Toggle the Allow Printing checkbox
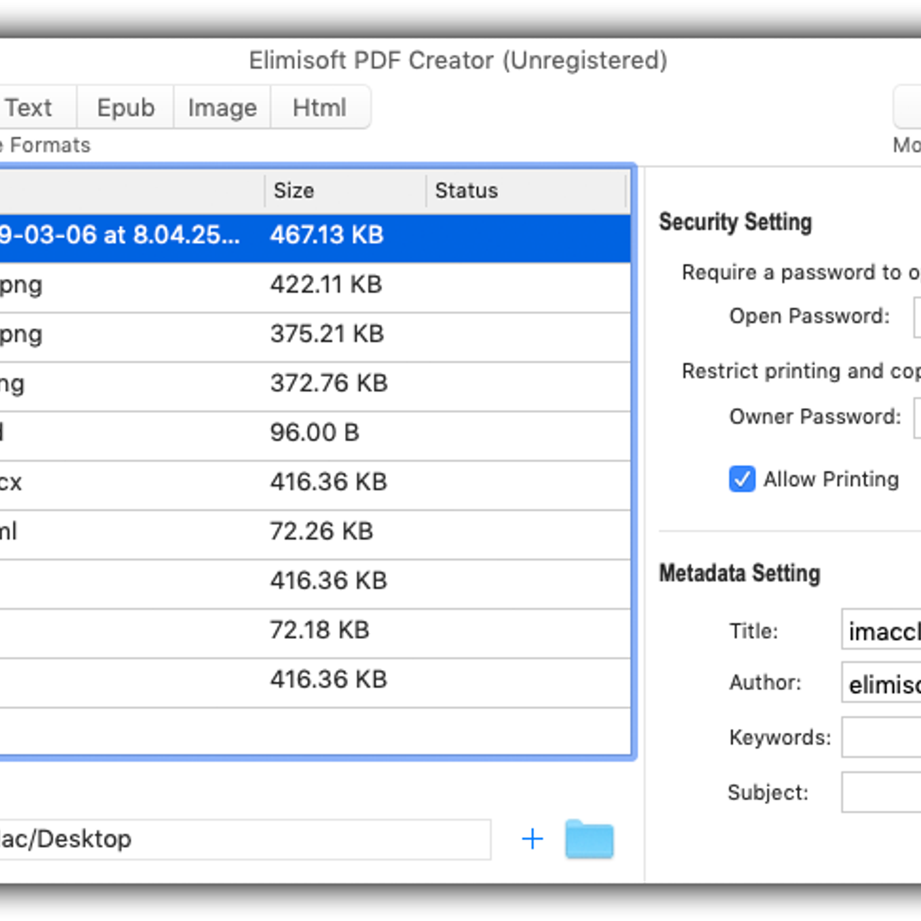921x921 pixels. click(742, 479)
